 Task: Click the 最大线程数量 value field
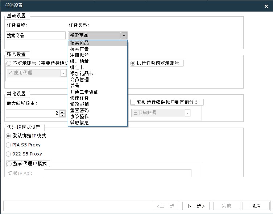pyautogui.click(x=33, y=114)
